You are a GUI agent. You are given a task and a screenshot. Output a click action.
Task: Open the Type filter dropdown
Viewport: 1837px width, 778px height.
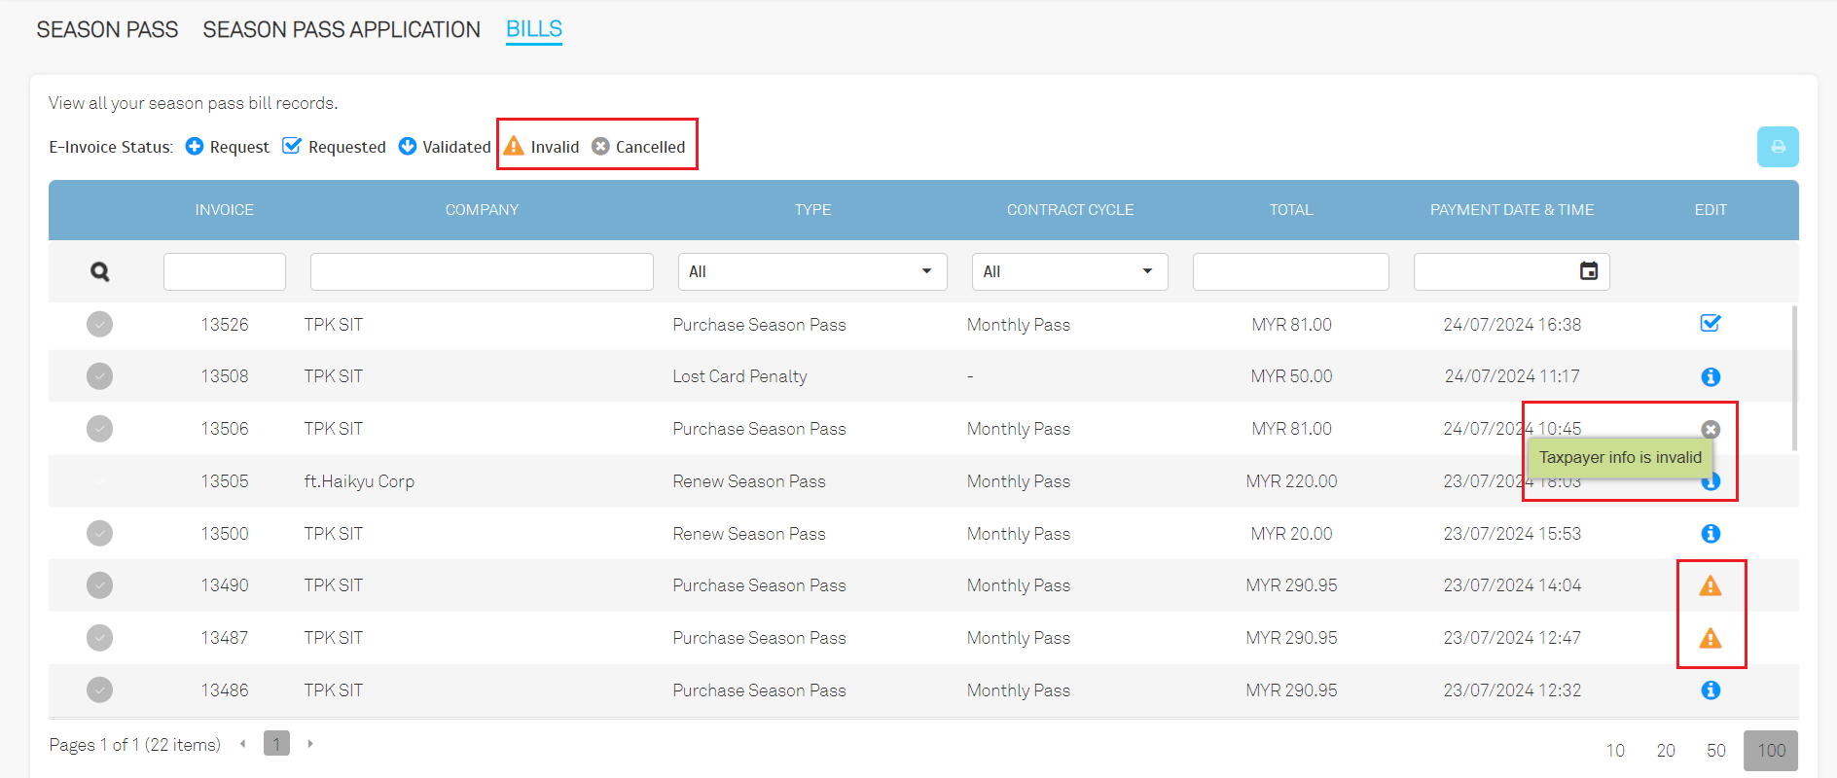(811, 271)
